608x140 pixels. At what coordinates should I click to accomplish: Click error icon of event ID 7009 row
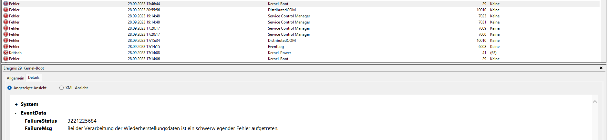click(6, 28)
